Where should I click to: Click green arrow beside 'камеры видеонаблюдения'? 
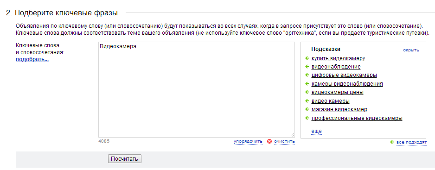tap(307, 84)
